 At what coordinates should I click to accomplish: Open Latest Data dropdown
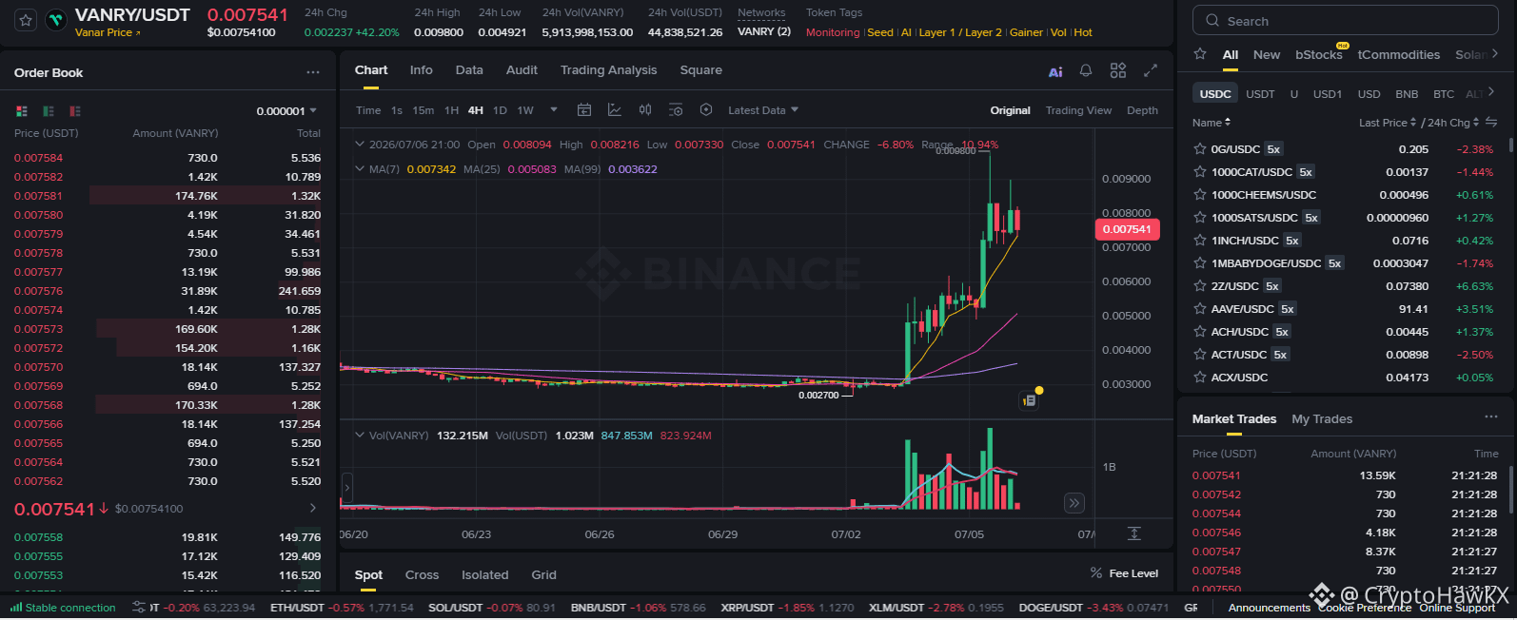(x=763, y=110)
